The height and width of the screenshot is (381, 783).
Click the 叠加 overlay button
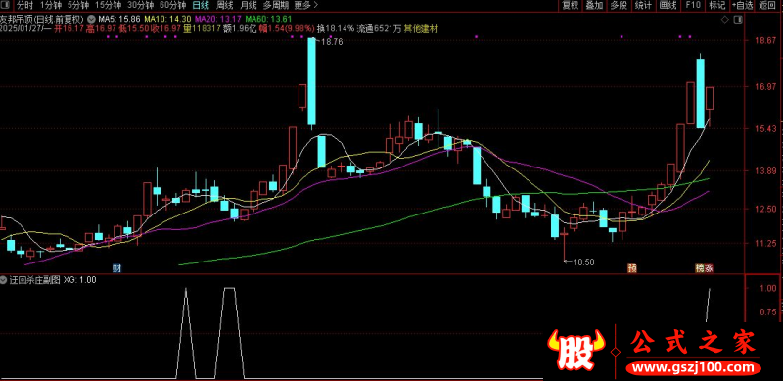click(594, 6)
